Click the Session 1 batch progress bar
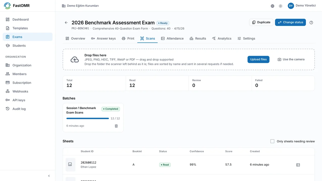The height and width of the screenshot is (181, 322). [88, 118]
